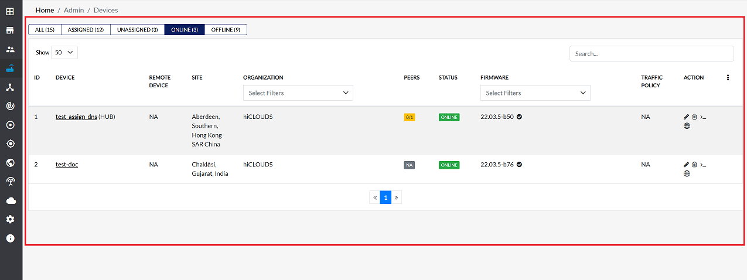Screen dimensions: 747x280
Task: Click the next page arrow button
Action: (x=397, y=197)
